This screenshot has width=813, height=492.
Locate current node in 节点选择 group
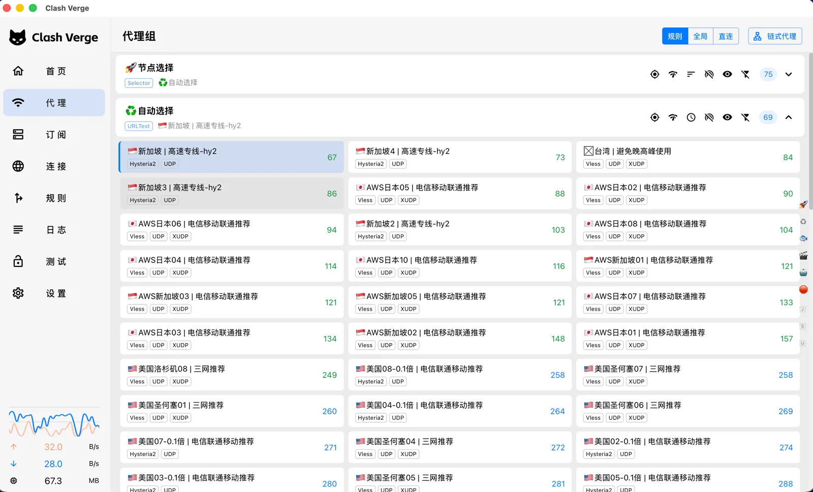654,74
